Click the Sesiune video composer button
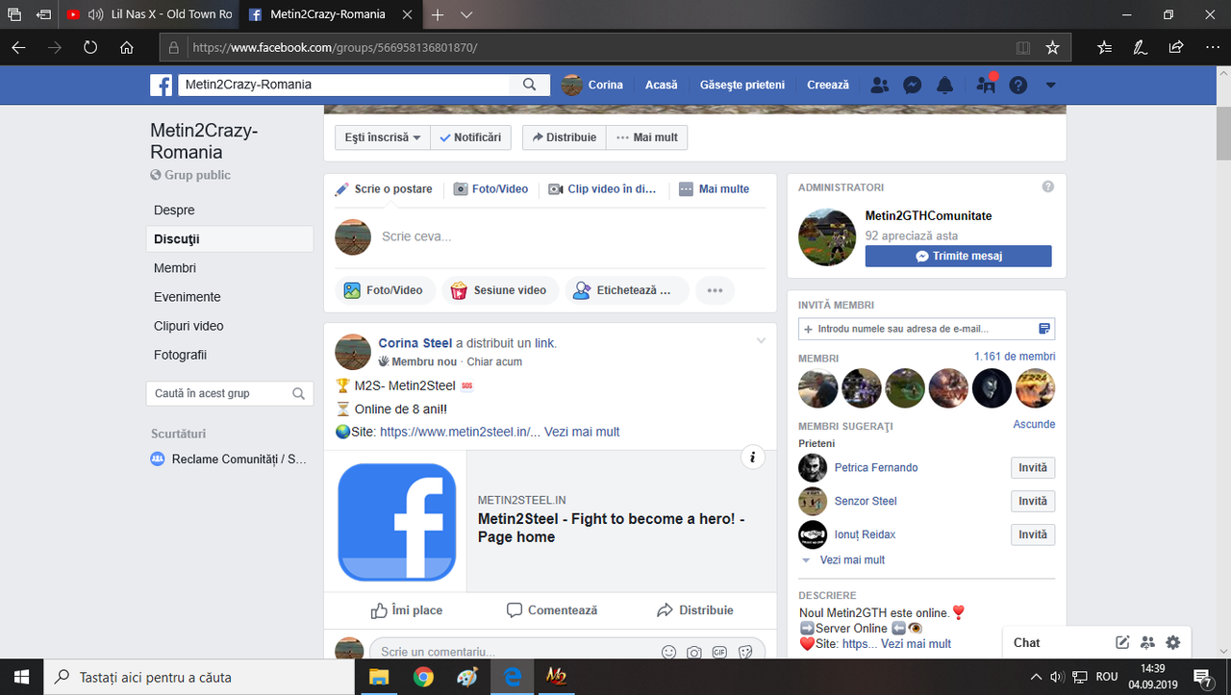The image size is (1231, 695). point(500,290)
